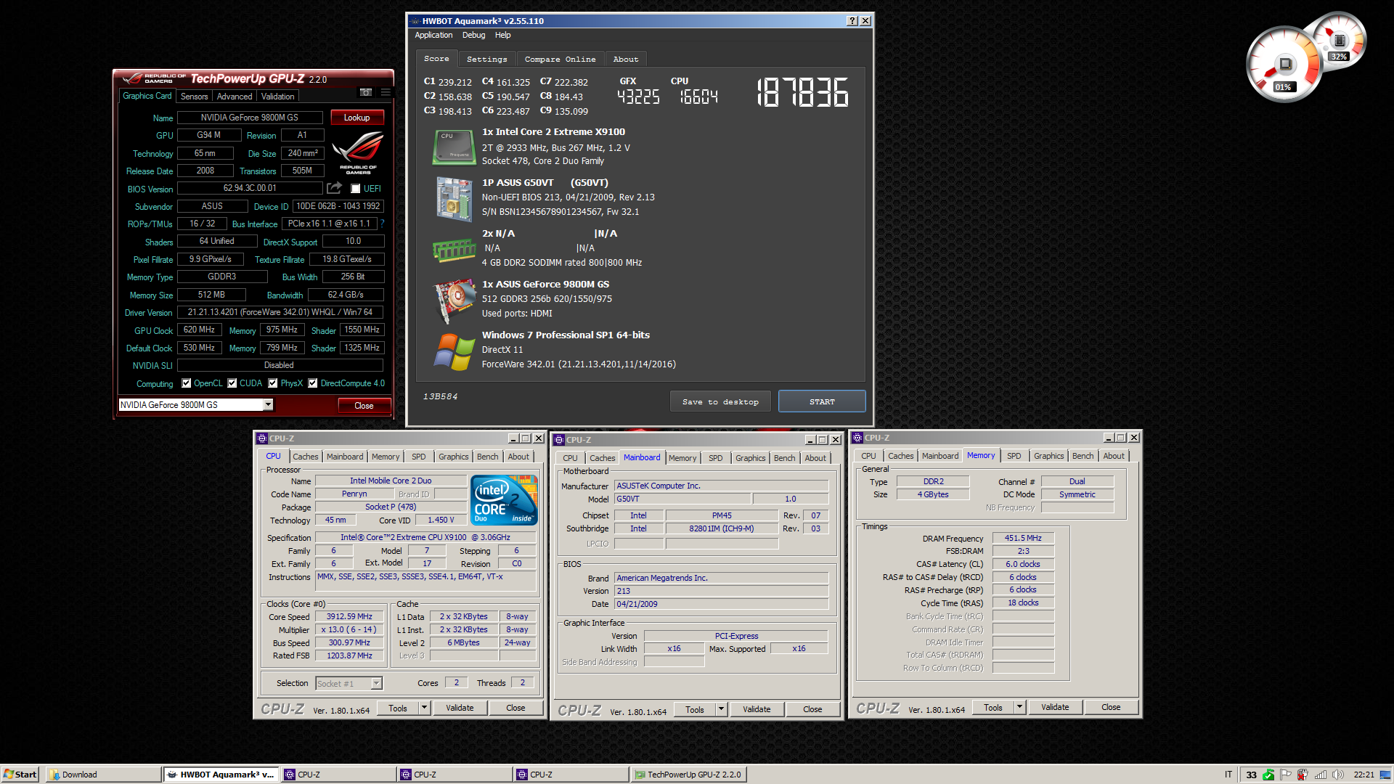Click Close in Mainboard CPU-Z window
The height and width of the screenshot is (784, 1394).
coord(812,709)
